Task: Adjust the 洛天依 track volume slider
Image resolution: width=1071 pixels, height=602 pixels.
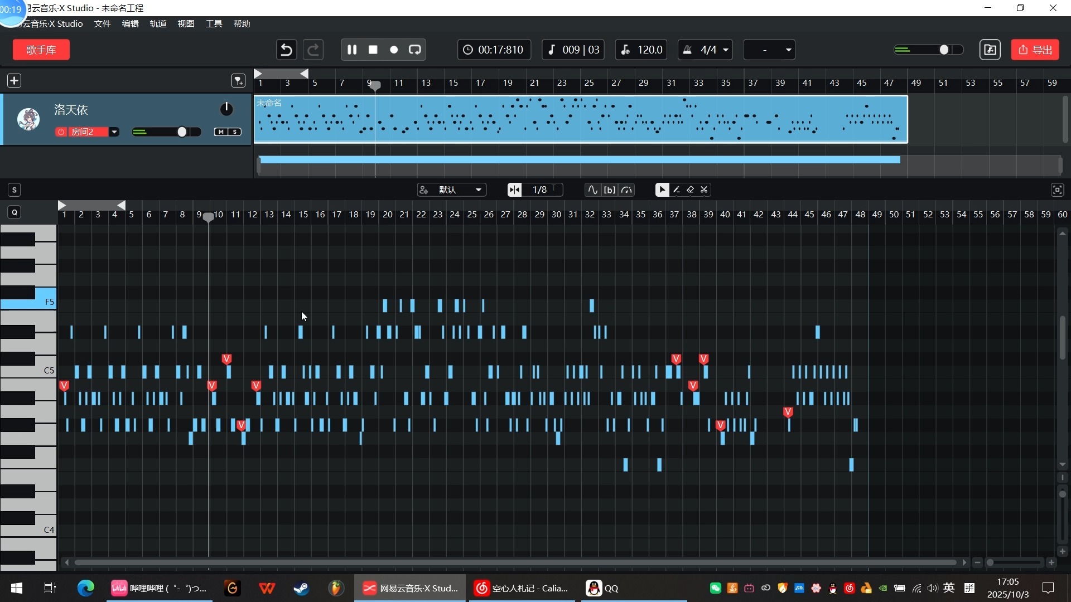Action: point(182,132)
